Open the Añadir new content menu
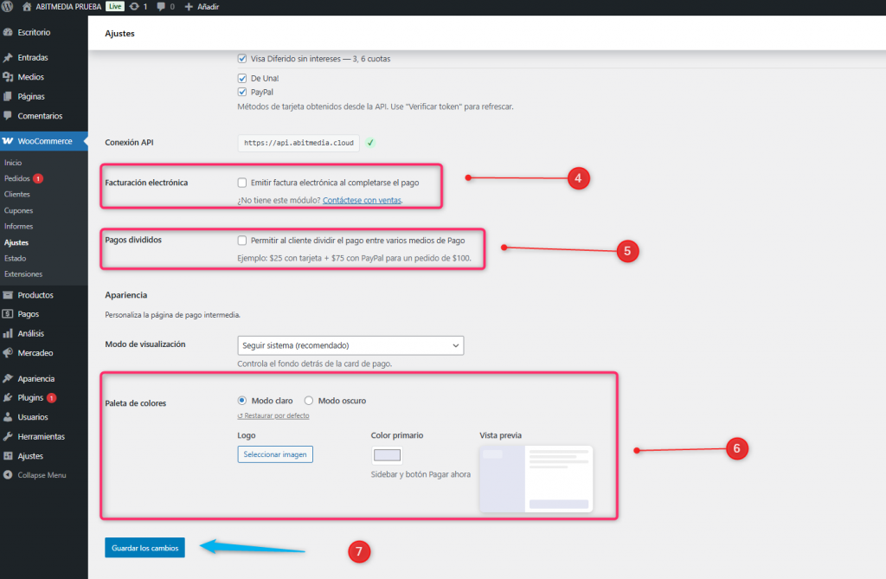886x579 pixels. point(202,7)
